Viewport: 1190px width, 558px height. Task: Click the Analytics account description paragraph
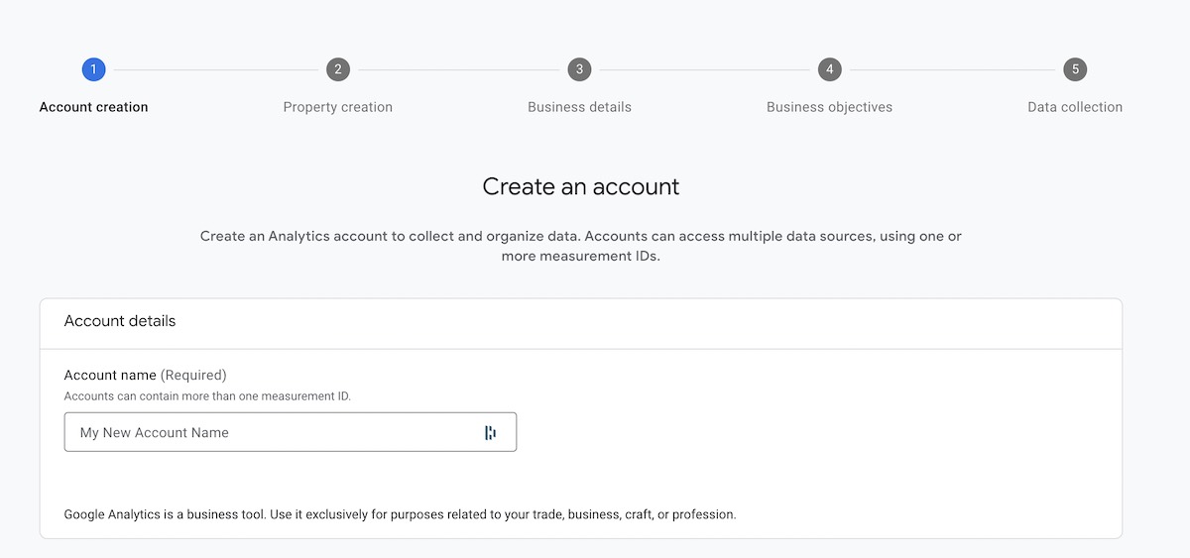pyautogui.click(x=580, y=246)
